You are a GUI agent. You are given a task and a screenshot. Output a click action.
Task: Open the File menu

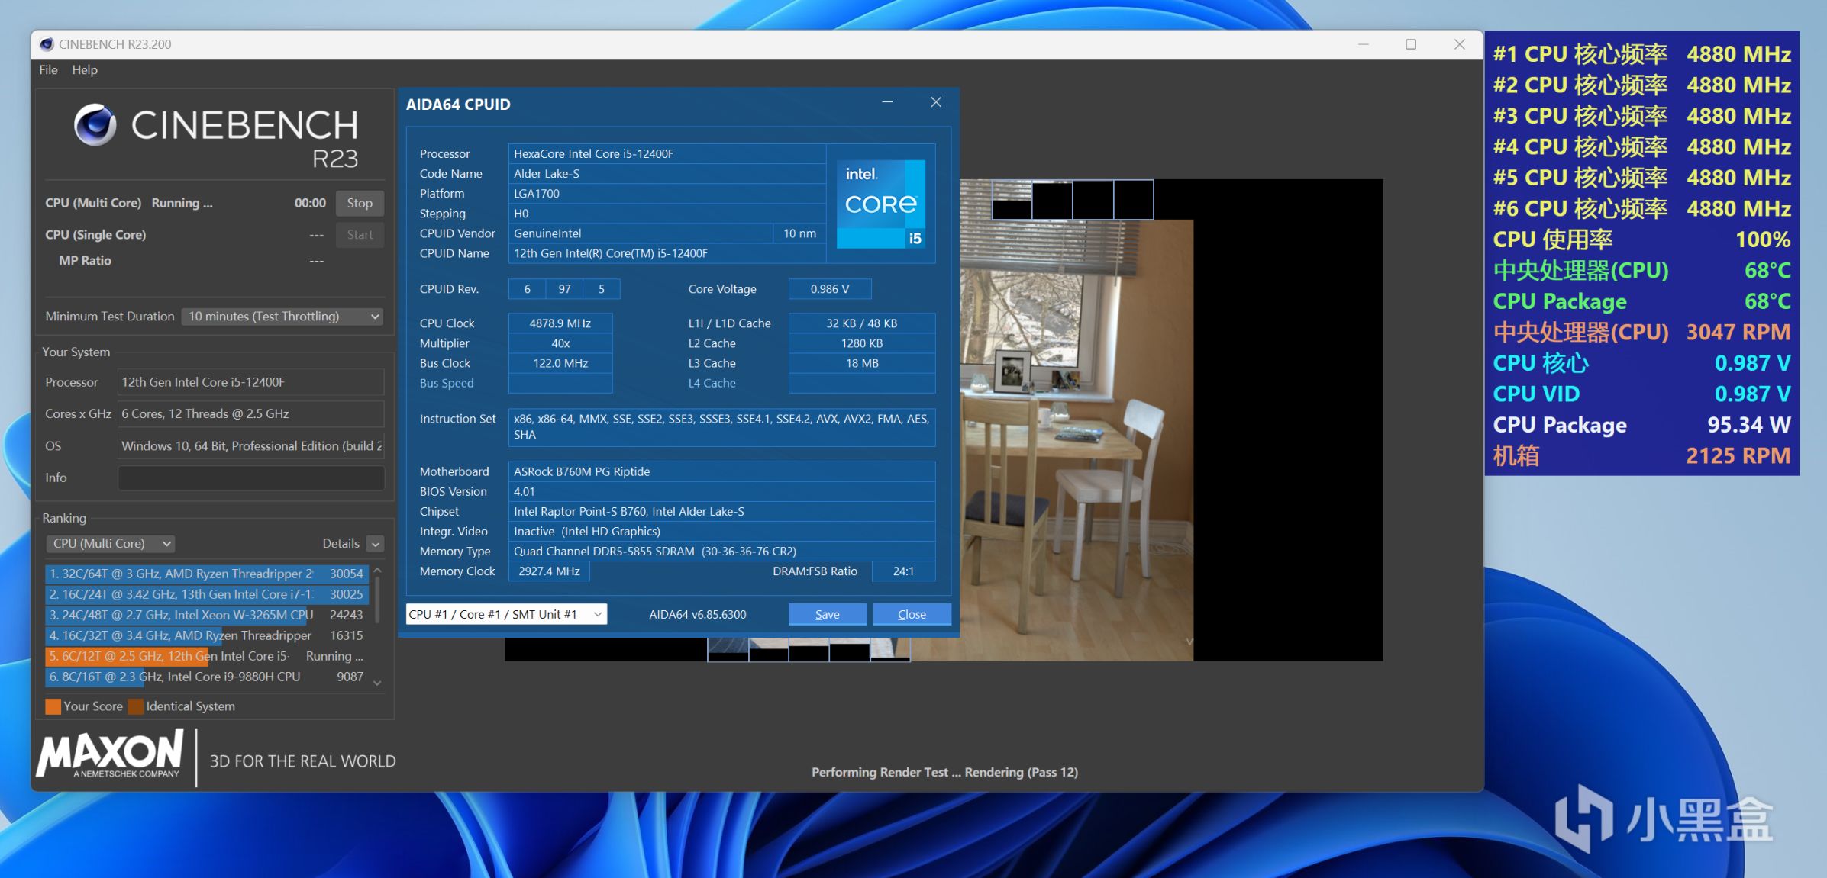48,69
